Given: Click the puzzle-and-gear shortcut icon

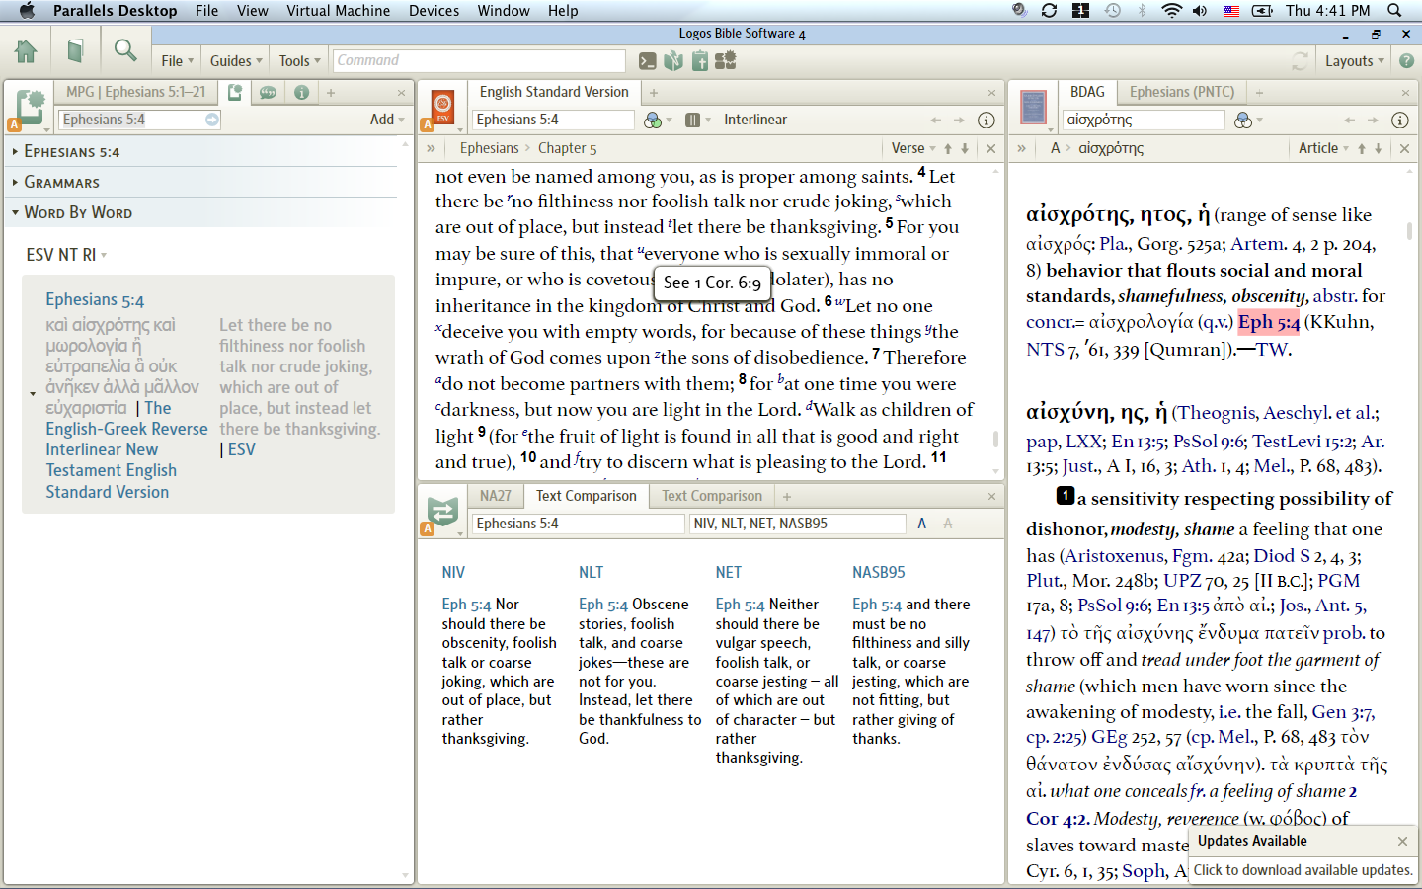Looking at the screenshot, I should (726, 61).
